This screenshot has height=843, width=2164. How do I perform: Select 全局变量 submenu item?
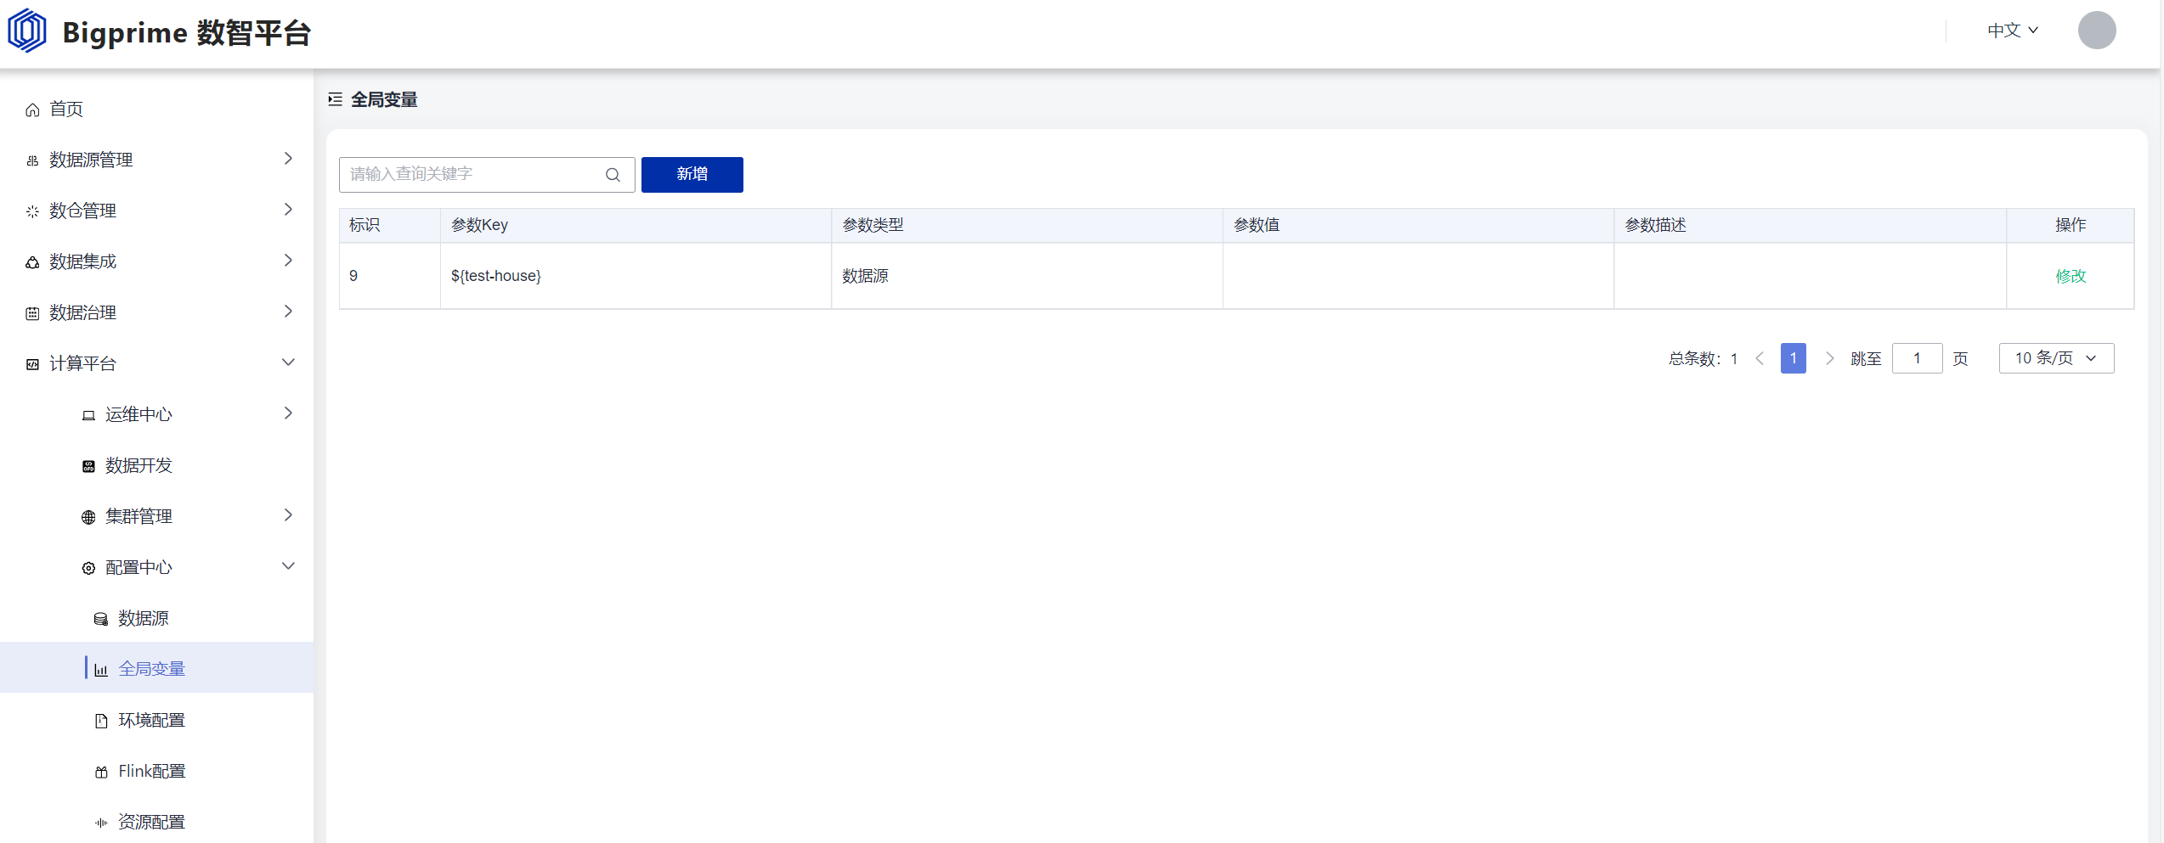tap(156, 668)
